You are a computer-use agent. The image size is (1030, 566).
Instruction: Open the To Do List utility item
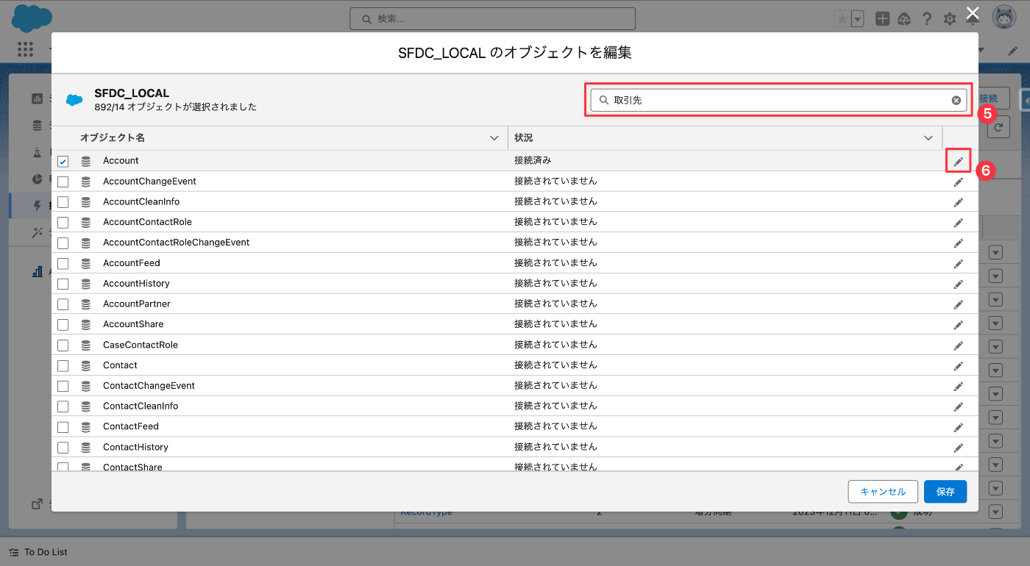[x=39, y=552]
